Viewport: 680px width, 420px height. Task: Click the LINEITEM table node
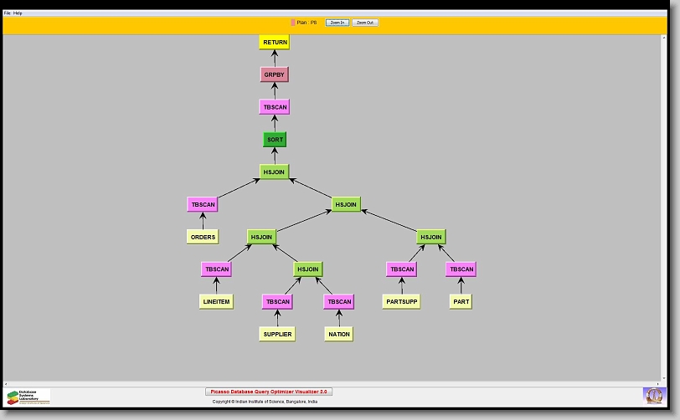tap(216, 302)
